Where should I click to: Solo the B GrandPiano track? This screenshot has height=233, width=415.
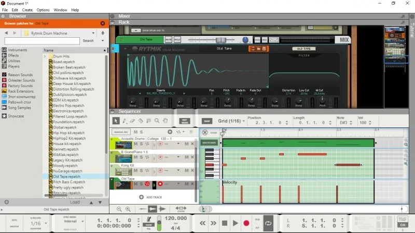[x=141, y=157]
